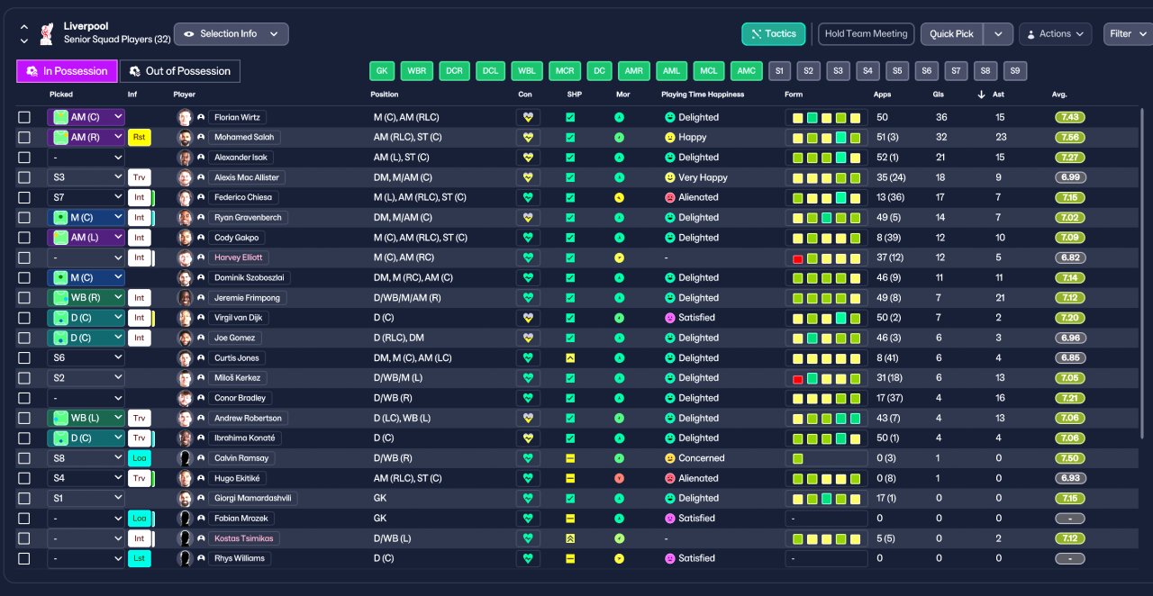
Task: Tick the checkbox for Rhys Williams' row
Action: [24, 558]
